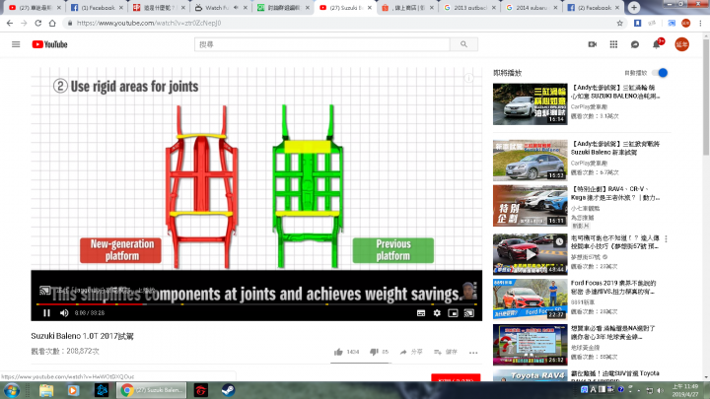710x399 pixels.
Task: Open the YouTube apps grid
Action: click(x=613, y=44)
